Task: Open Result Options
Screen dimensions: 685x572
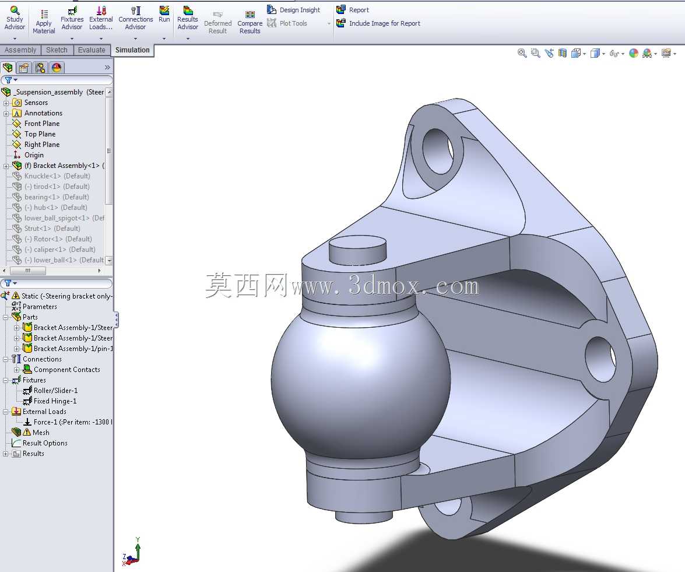Action: click(45, 443)
